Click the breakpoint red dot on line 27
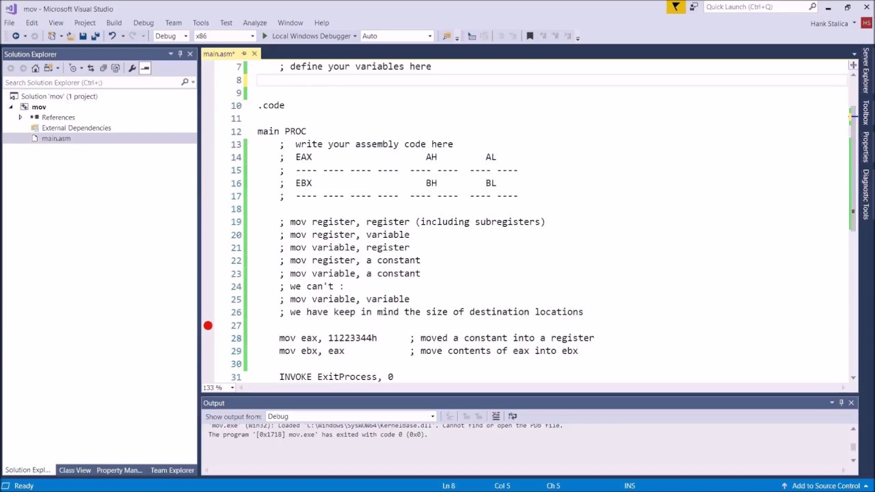This screenshot has height=492, width=875. tap(208, 325)
